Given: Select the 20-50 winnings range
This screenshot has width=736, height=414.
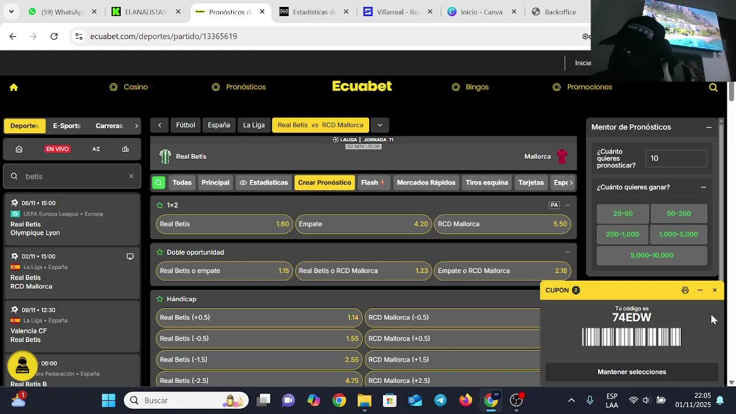Looking at the screenshot, I should (623, 213).
